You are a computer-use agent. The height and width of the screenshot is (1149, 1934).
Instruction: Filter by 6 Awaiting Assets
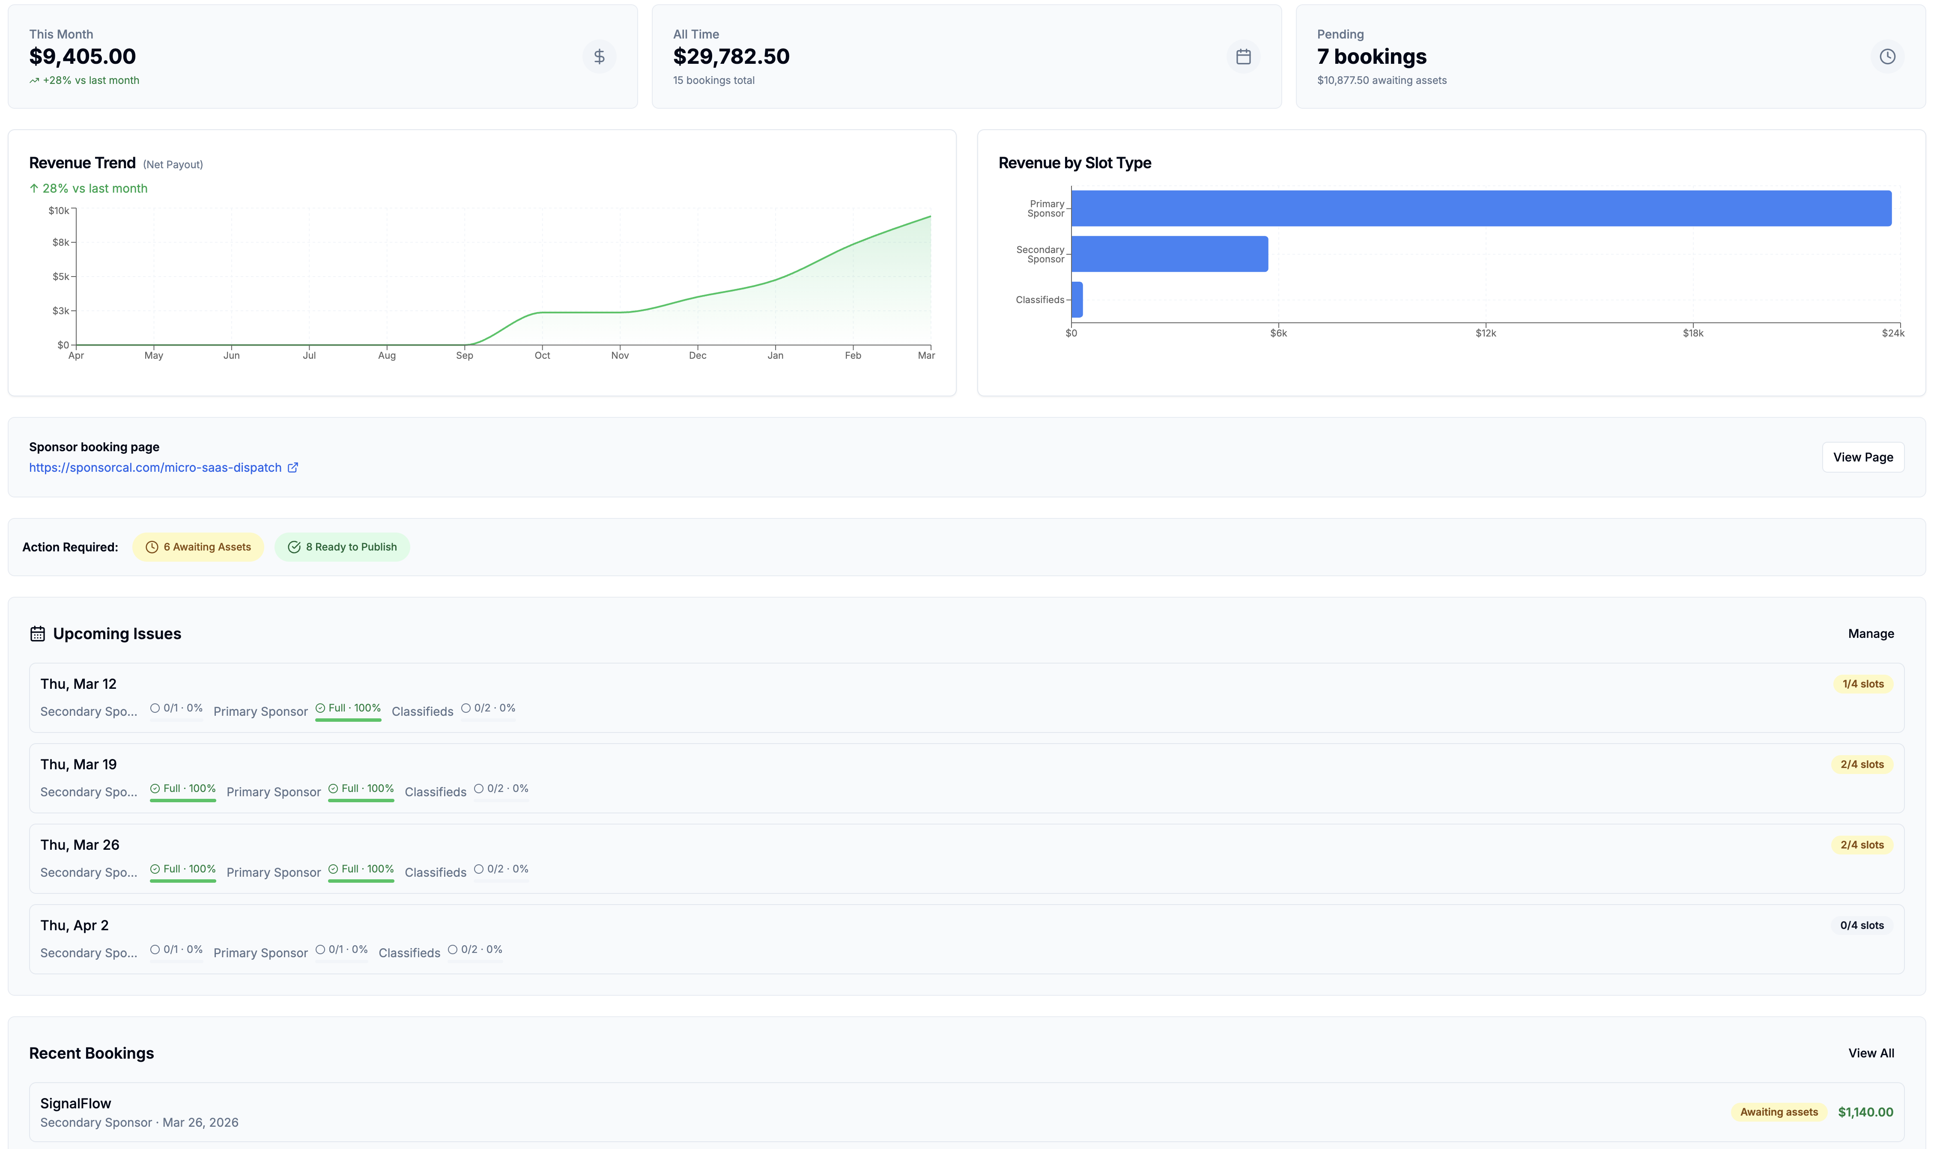[198, 548]
